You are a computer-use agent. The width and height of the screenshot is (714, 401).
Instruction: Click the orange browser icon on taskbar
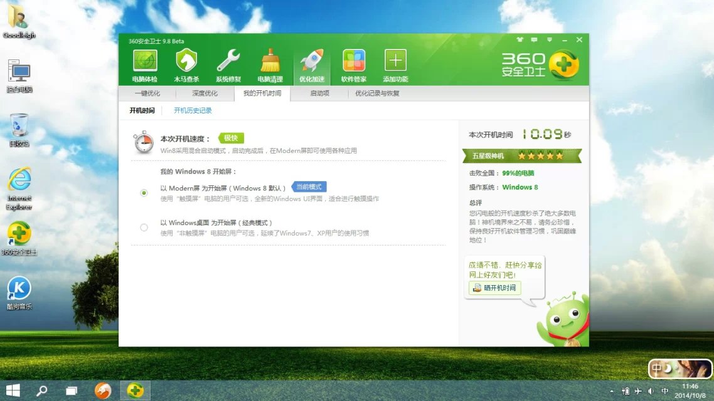point(103,390)
